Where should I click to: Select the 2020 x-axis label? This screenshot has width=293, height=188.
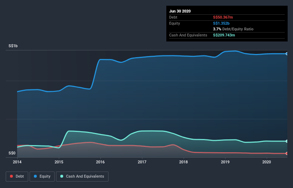267,162
